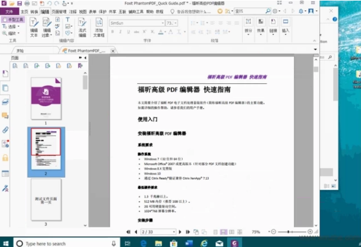Open the font size dropdown
The height and width of the screenshot is (247, 361).
coord(176,23)
